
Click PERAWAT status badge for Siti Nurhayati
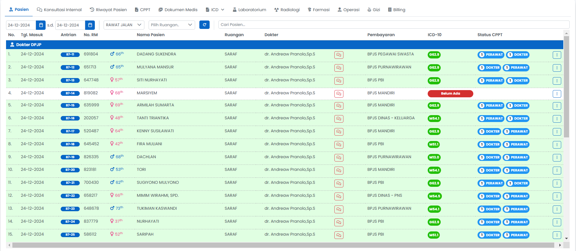[x=491, y=81]
